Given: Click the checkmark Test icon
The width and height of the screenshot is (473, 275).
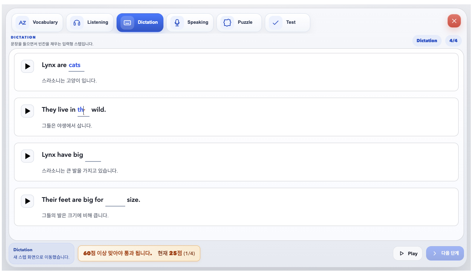Looking at the screenshot, I should tap(276, 23).
